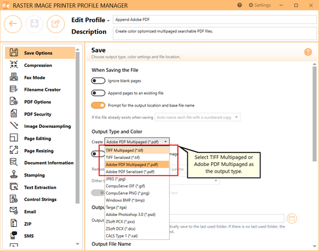
Task: Click sidebar scroll down arrow
Action: click(77, 244)
